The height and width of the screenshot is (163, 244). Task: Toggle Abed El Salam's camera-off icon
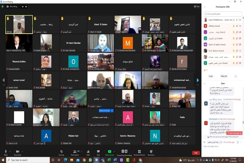coord(240,45)
